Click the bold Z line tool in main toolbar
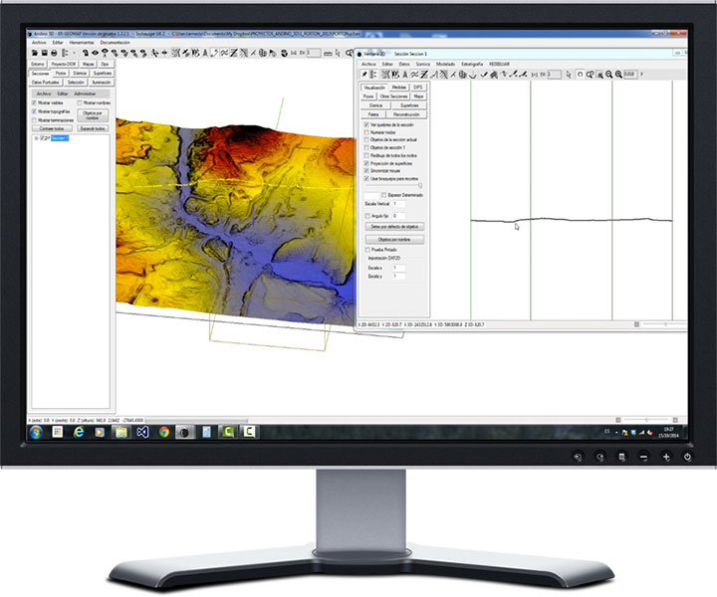This screenshot has width=717, height=597. point(234,53)
